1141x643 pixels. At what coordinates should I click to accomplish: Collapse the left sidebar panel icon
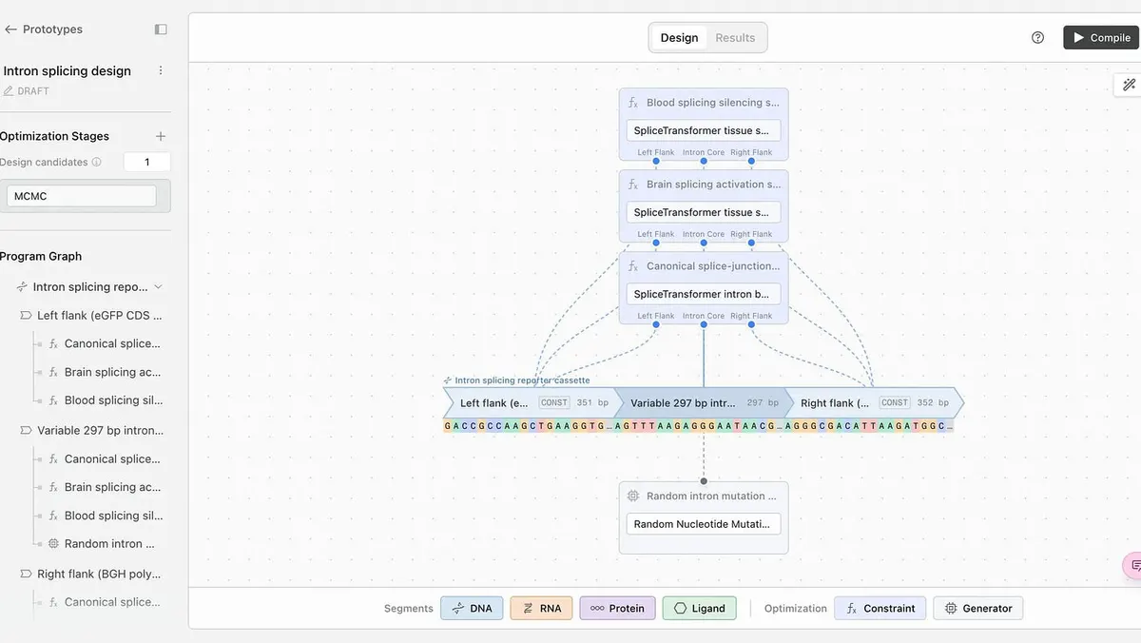pyautogui.click(x=161, y=29)
